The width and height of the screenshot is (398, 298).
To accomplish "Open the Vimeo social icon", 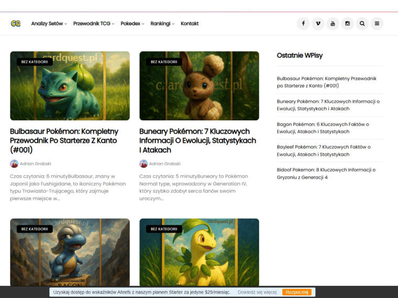I will (x=318, y=24).
